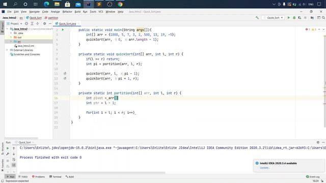Viewport: 326px width, 183px height.
Task: Click Quick_Sort in the breadcrumb bar
Action: tap(36, 18)
